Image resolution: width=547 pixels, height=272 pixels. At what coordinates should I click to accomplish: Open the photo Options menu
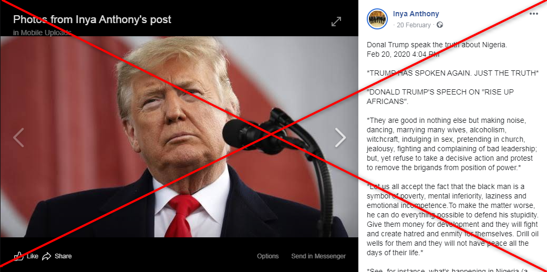[x=268, y=256]
